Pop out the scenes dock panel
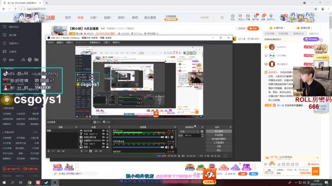Screen dimensions: 332x186 pyautogui.click(x=76, y=127)
